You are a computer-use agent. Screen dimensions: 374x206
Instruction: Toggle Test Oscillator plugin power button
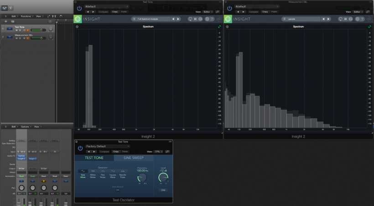80,148
